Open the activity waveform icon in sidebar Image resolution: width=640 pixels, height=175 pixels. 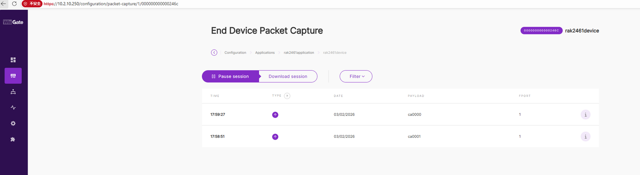point(13,108)
